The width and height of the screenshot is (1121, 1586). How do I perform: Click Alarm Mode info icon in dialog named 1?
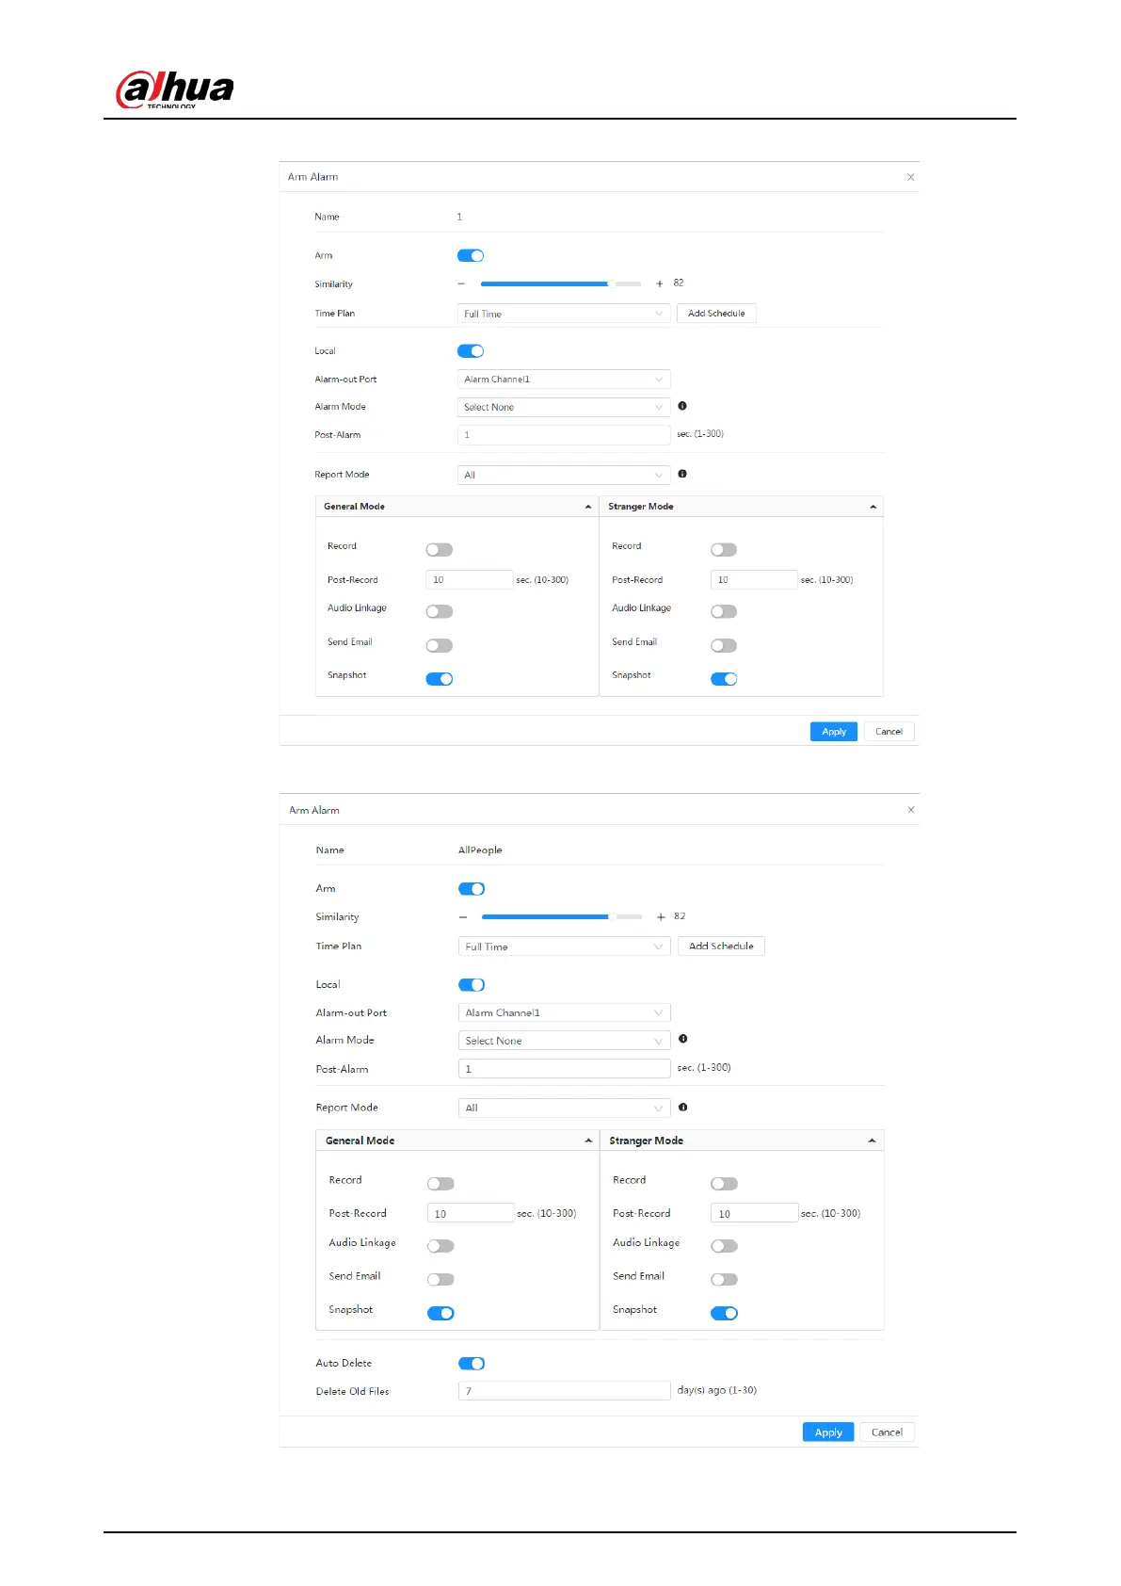[682, 406]
